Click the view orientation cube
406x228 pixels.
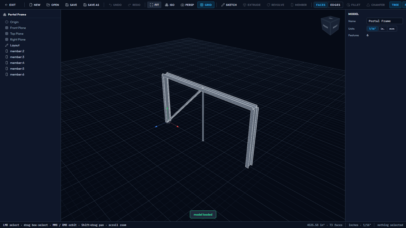coord(330,25)
